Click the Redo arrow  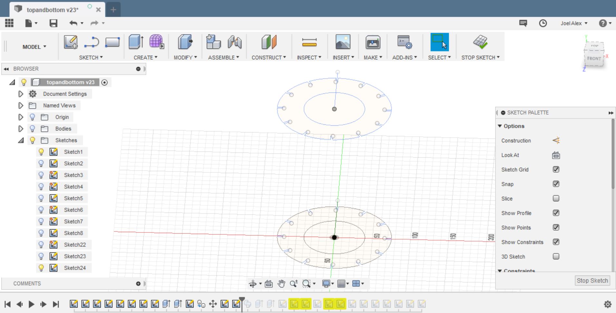pyautogui.click(x=94, y=23)
